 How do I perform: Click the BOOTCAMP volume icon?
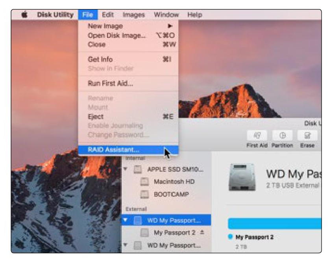pos(144,194)
